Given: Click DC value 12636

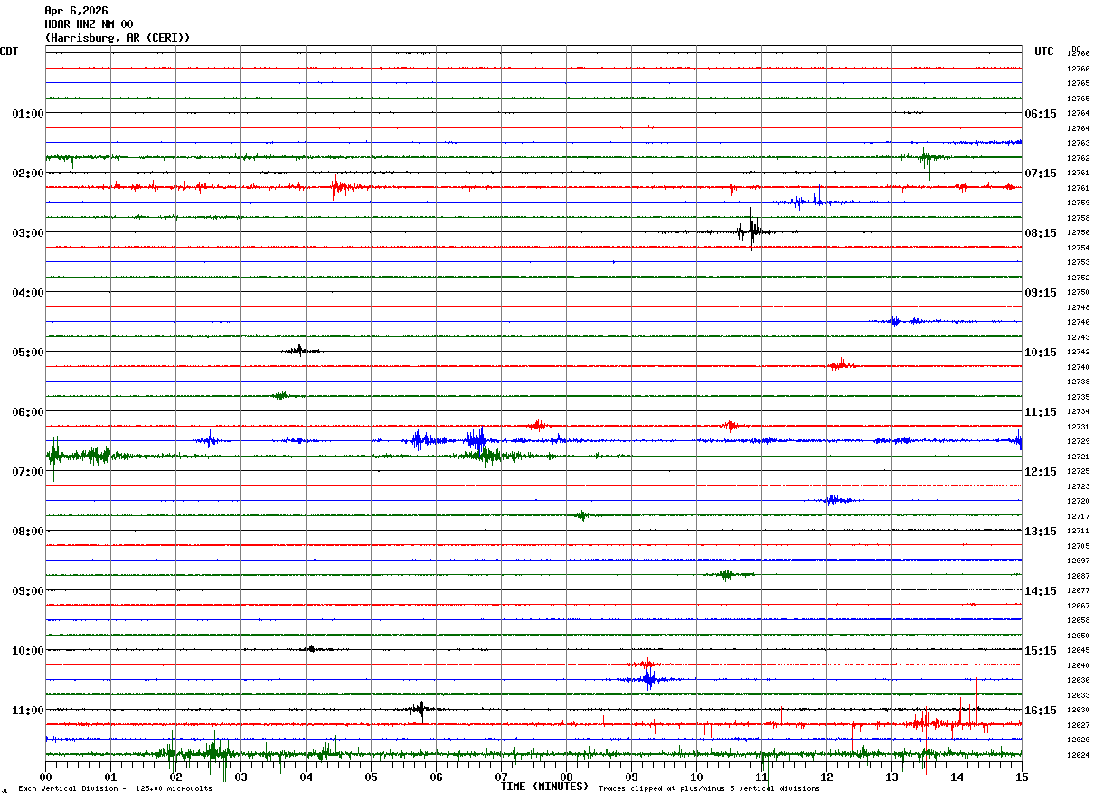Looking at the screenshot, I should (1078, 681).
